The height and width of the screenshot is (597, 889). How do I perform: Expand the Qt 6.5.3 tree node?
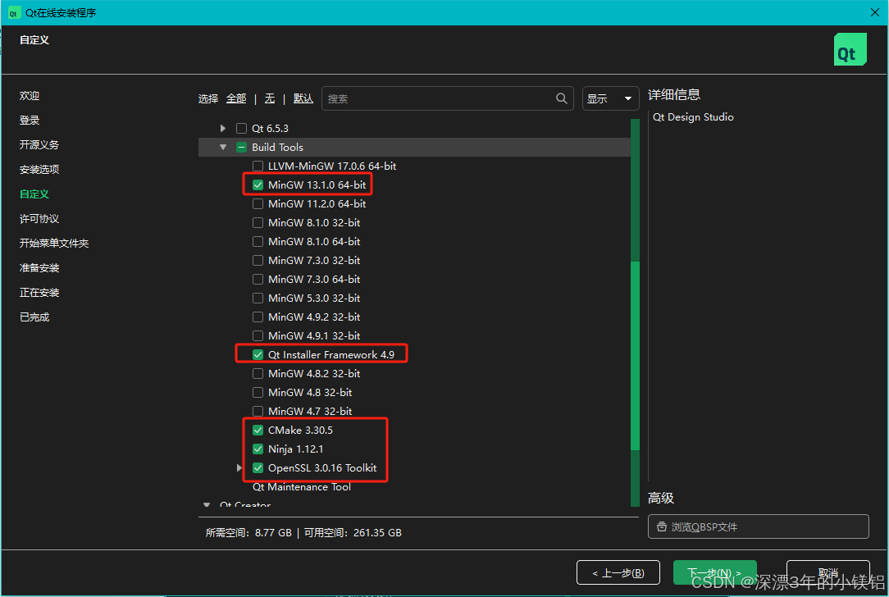point(223,128)
